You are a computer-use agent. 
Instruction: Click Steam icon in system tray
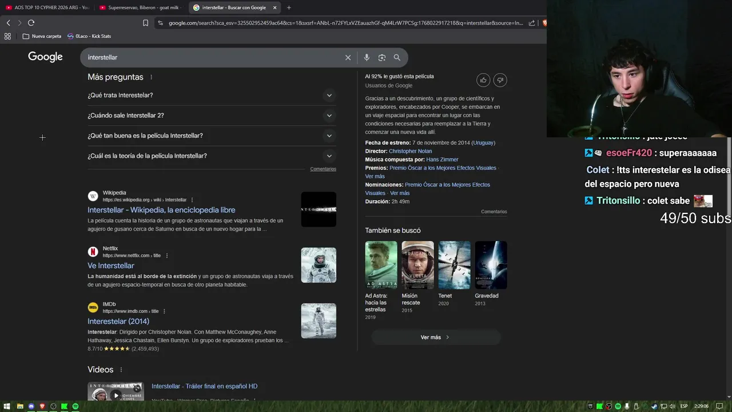pyautogui.click(x=655, y=406)
